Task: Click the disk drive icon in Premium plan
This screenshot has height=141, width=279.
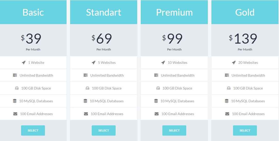Action: tap(158, 88)
